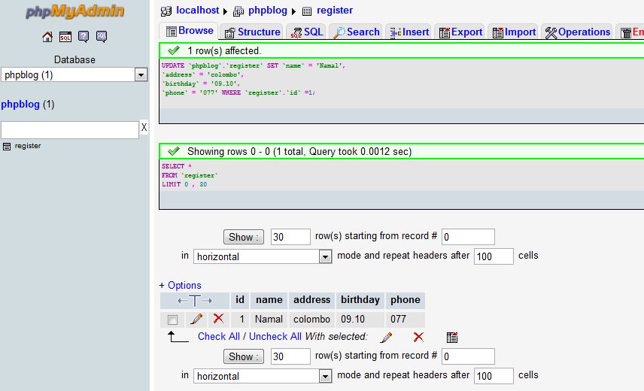The image size is (644, 391).
Task: Clear the table filter with X
Action: tap(144, 127)
